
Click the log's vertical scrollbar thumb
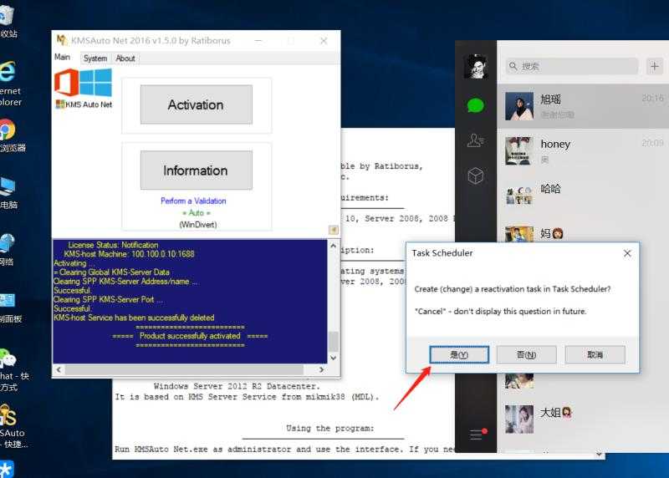[333, 341]
